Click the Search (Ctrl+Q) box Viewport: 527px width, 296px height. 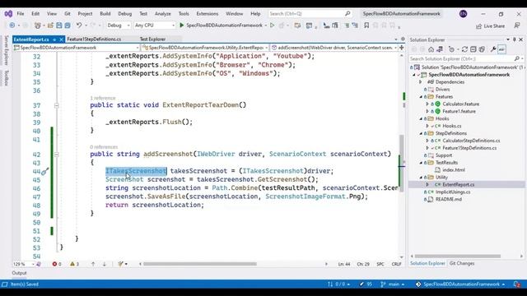[310, 14]
